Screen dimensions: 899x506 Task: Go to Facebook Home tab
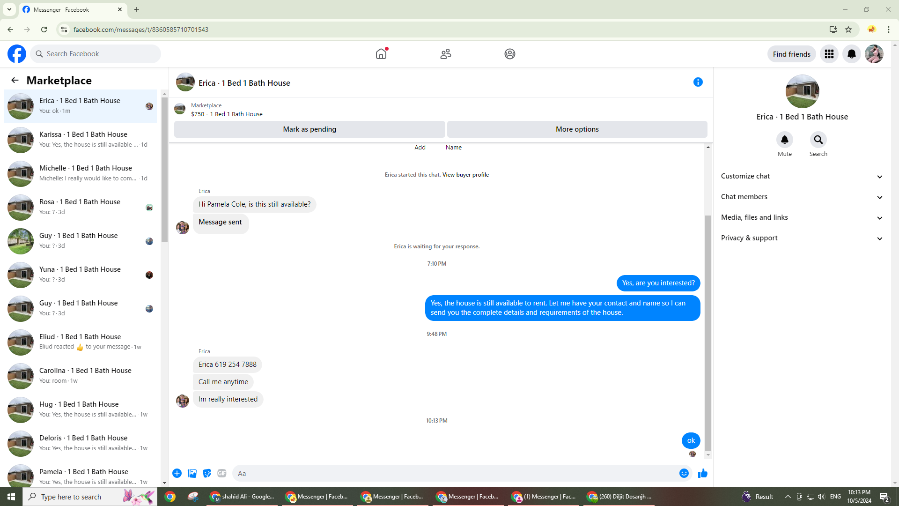(x=381, y=54)
